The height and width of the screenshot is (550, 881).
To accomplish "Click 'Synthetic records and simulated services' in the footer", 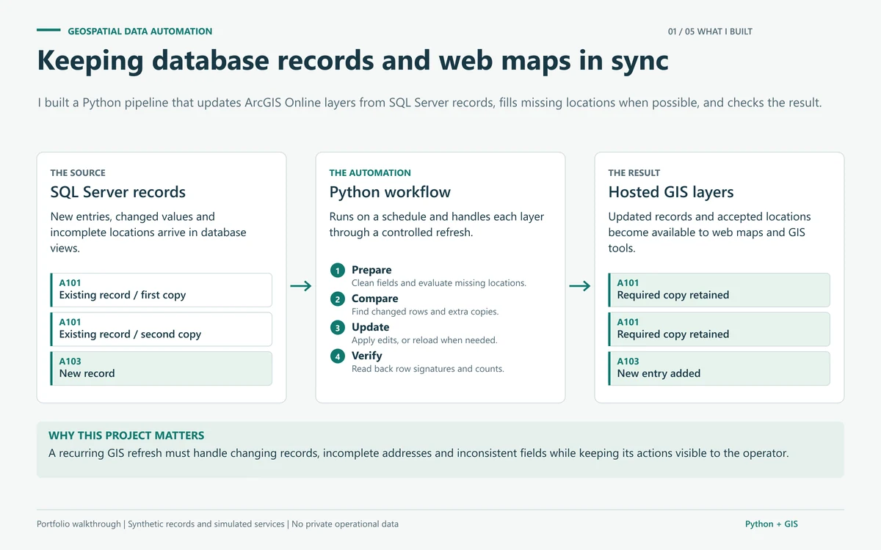I will [206, 524].
